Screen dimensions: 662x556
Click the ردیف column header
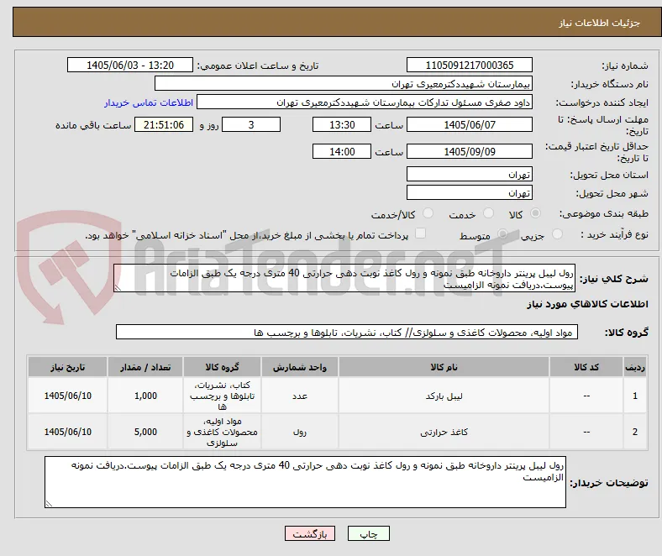click(635, 367)
